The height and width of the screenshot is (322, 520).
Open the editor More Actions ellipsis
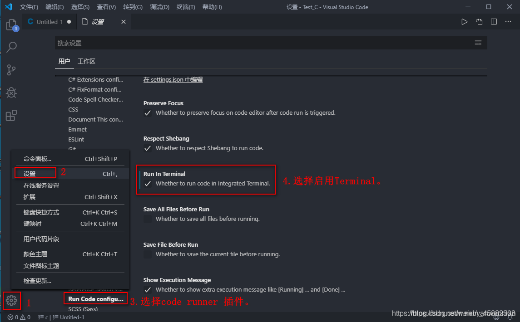508,21
